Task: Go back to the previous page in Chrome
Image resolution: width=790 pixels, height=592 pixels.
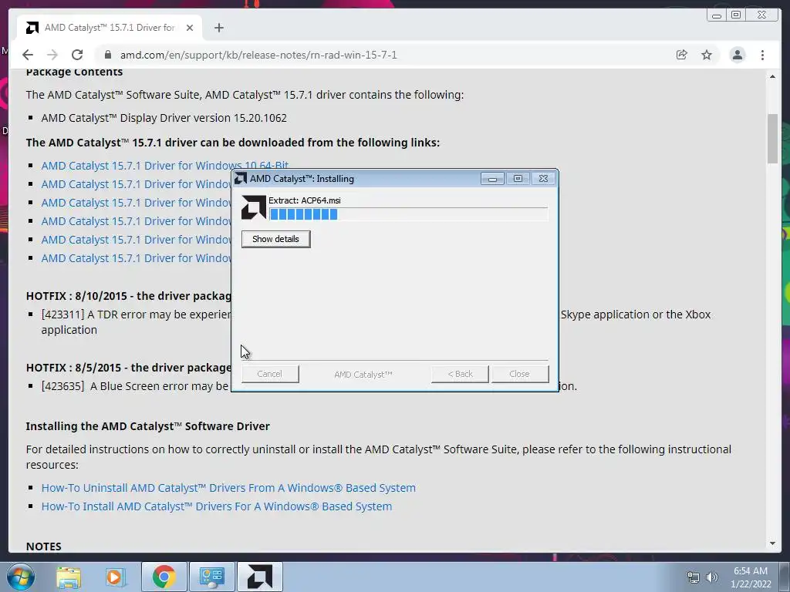Action: coord(28,55)
